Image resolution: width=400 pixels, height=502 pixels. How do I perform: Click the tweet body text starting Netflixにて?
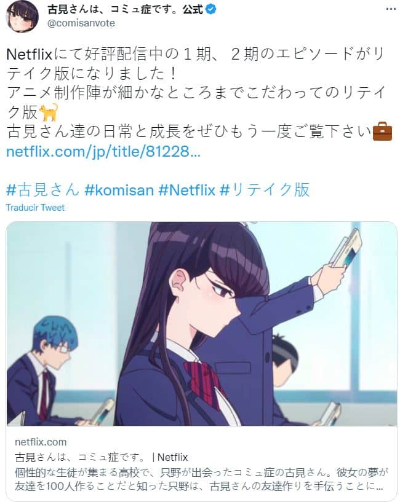(x=196, y=93)
